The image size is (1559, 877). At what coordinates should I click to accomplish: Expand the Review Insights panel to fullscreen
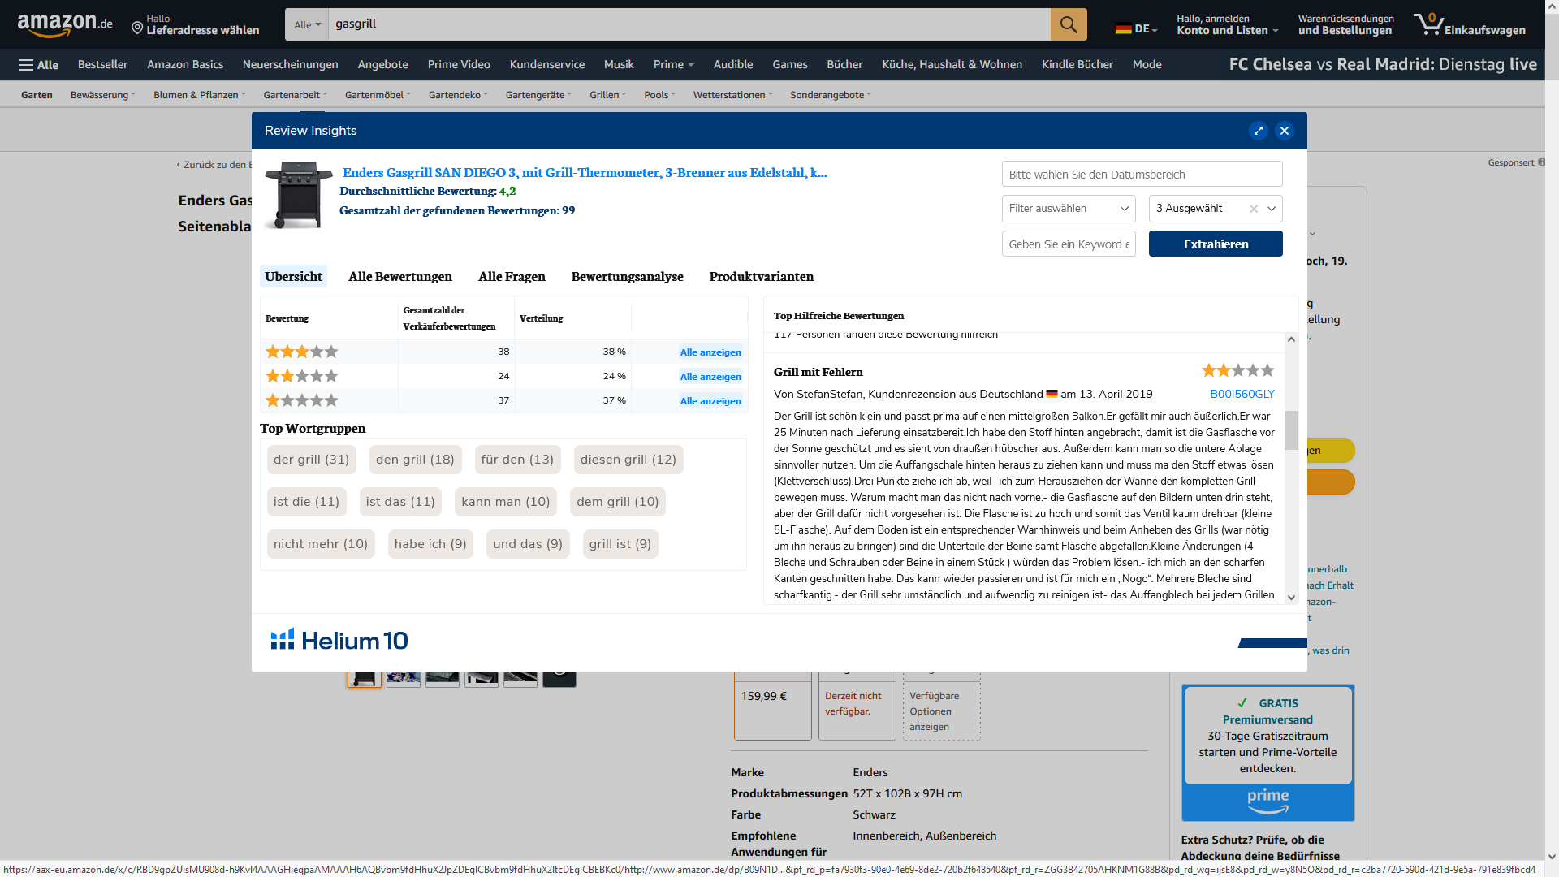[x=1258, y=131]
